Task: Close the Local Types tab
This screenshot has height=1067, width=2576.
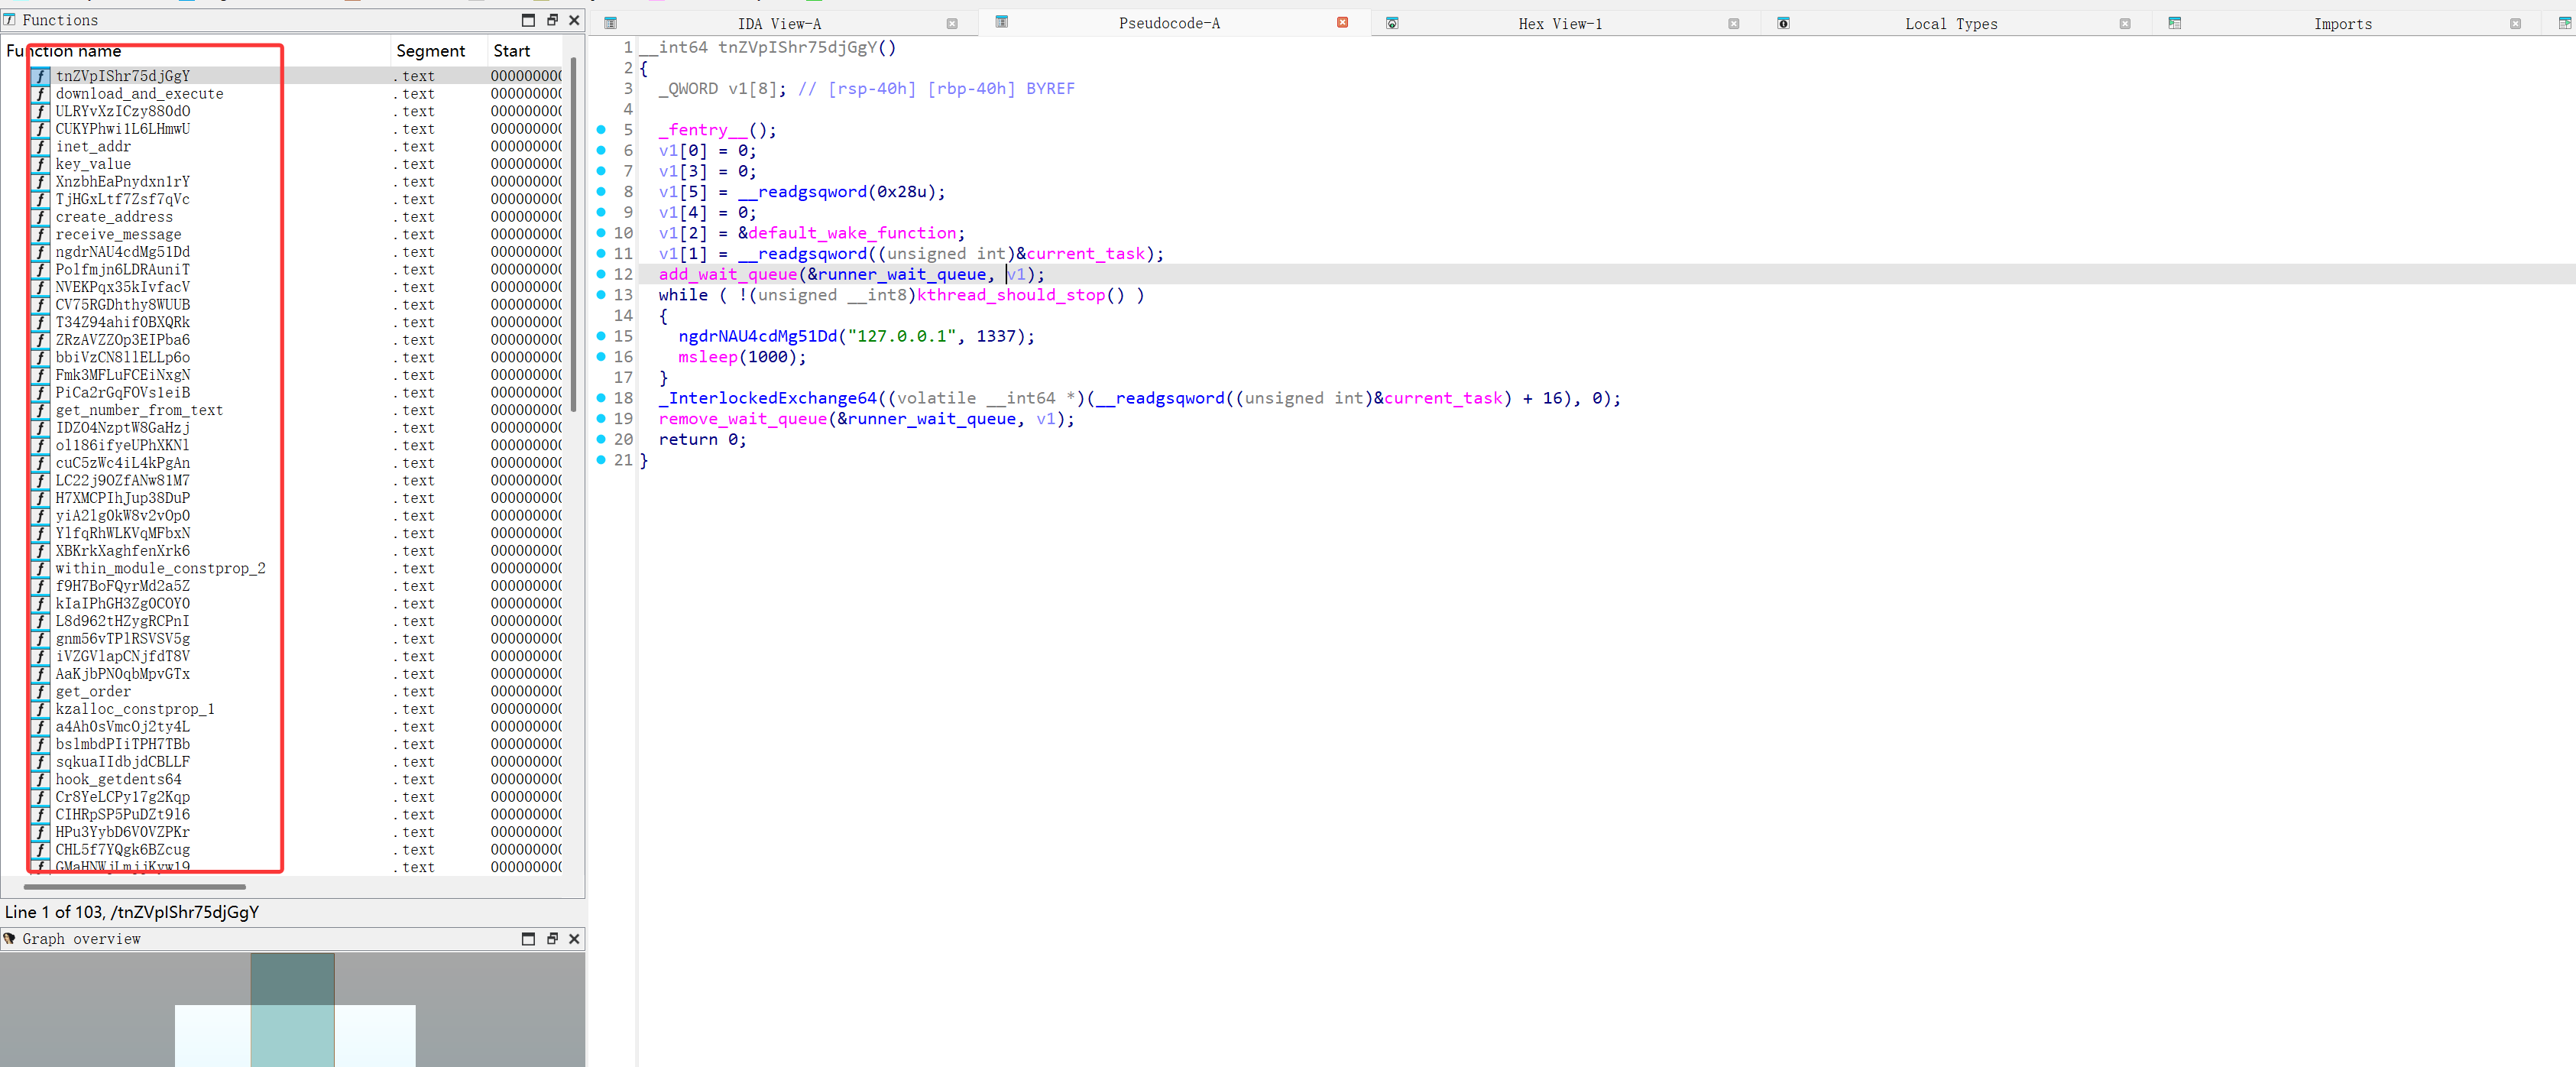Action: point(2124,24)
